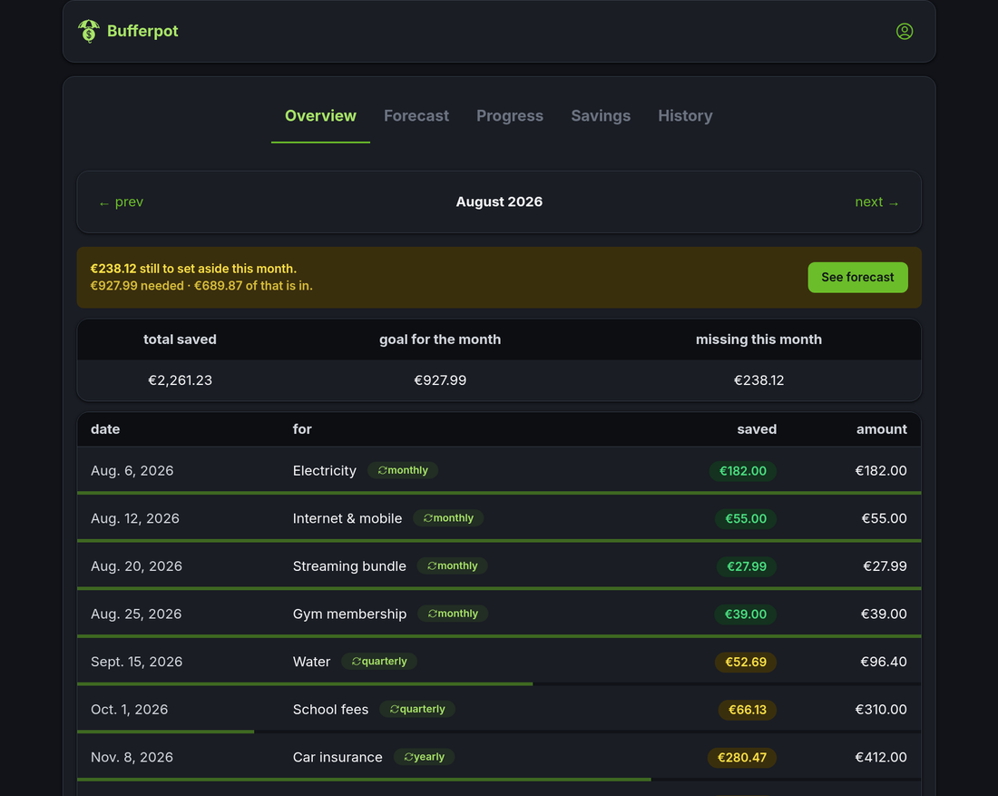Click the €55.00 saved pill
998x796 pixels.
pyautogui.click(x=745, y=518)
